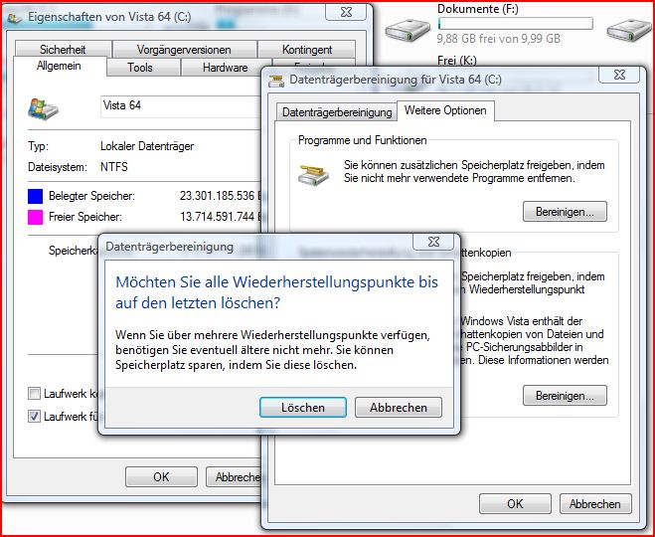This screenshot has height=537, width=655.
Task: Select the Allgemein tab
Action: 59,66
